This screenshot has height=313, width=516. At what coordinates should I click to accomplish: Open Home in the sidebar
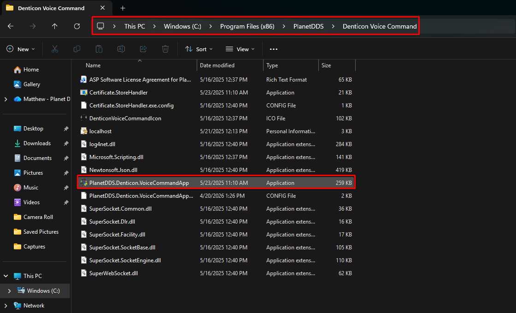(26, 70)
